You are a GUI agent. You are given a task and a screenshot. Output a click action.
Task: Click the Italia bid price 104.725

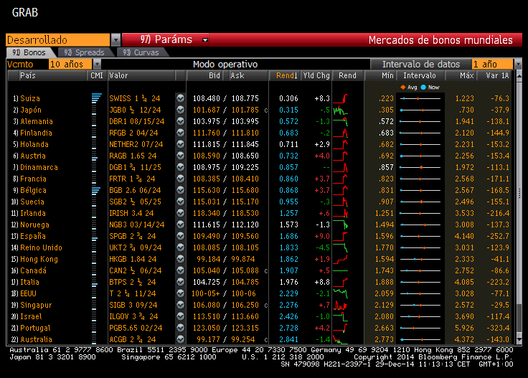coord(207,282)
